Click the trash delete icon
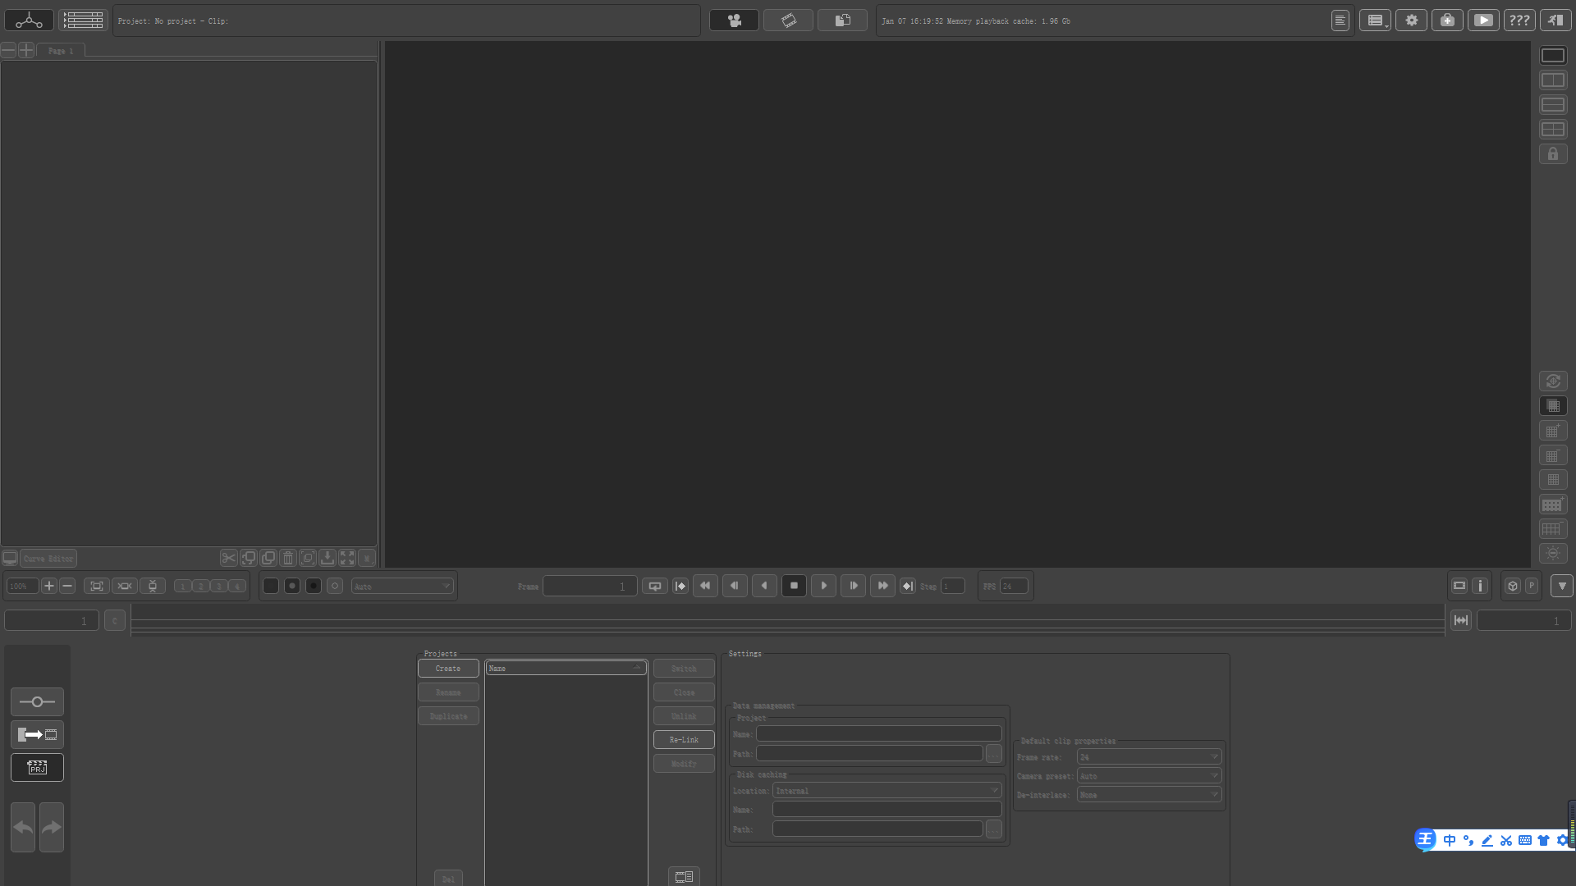 pos(287,558)
